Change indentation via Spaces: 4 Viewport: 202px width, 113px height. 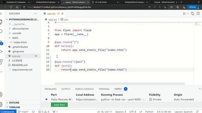coord(121,112)
